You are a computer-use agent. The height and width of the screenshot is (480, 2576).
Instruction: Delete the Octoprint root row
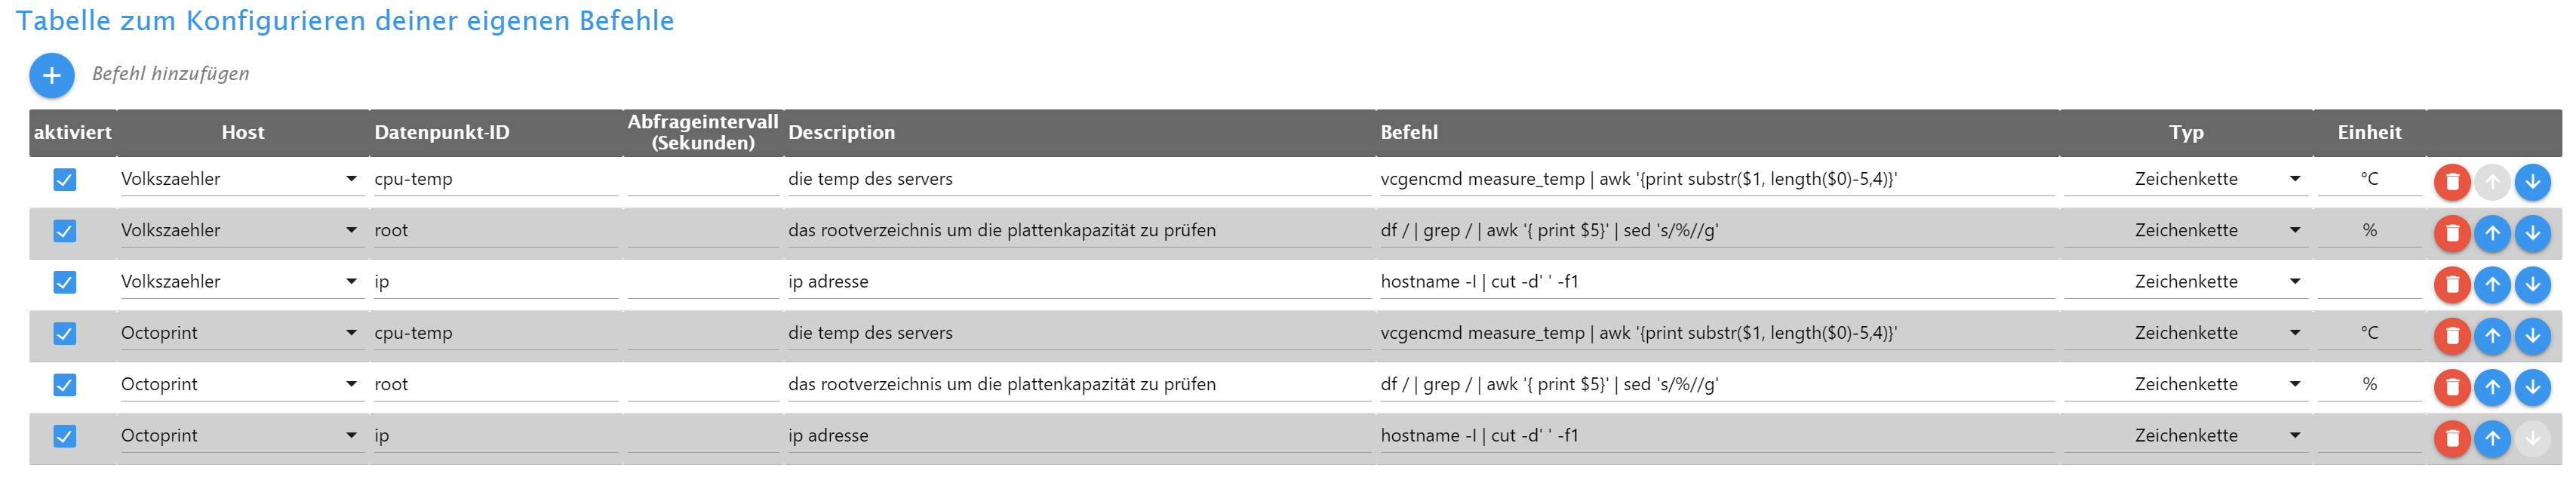[2451, 387]
